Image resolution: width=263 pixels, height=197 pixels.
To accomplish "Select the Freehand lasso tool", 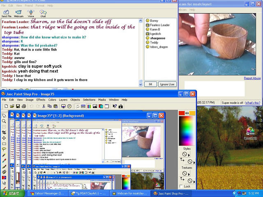I will point(4,149).
